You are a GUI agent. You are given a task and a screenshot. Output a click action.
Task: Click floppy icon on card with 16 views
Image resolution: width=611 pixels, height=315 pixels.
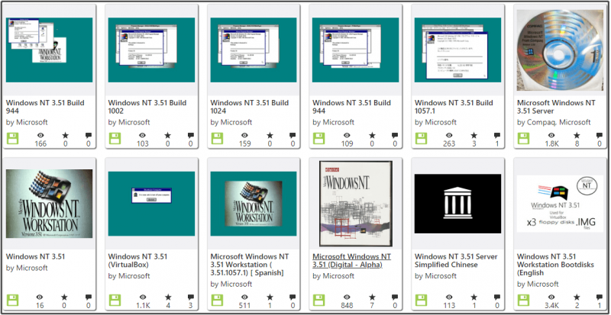13,301
